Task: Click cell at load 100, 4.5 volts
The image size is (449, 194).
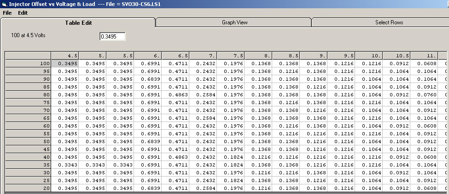Action: click(x=65, y=64)
